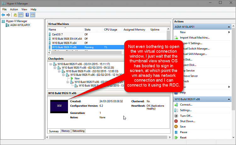
Task: Select the Now checkpoint entry
Action: pyautogui.click(x=77, y=79)
